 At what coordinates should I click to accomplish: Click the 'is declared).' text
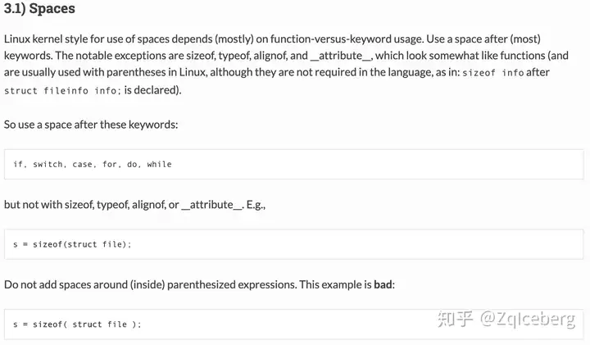[x=152, y=90]
